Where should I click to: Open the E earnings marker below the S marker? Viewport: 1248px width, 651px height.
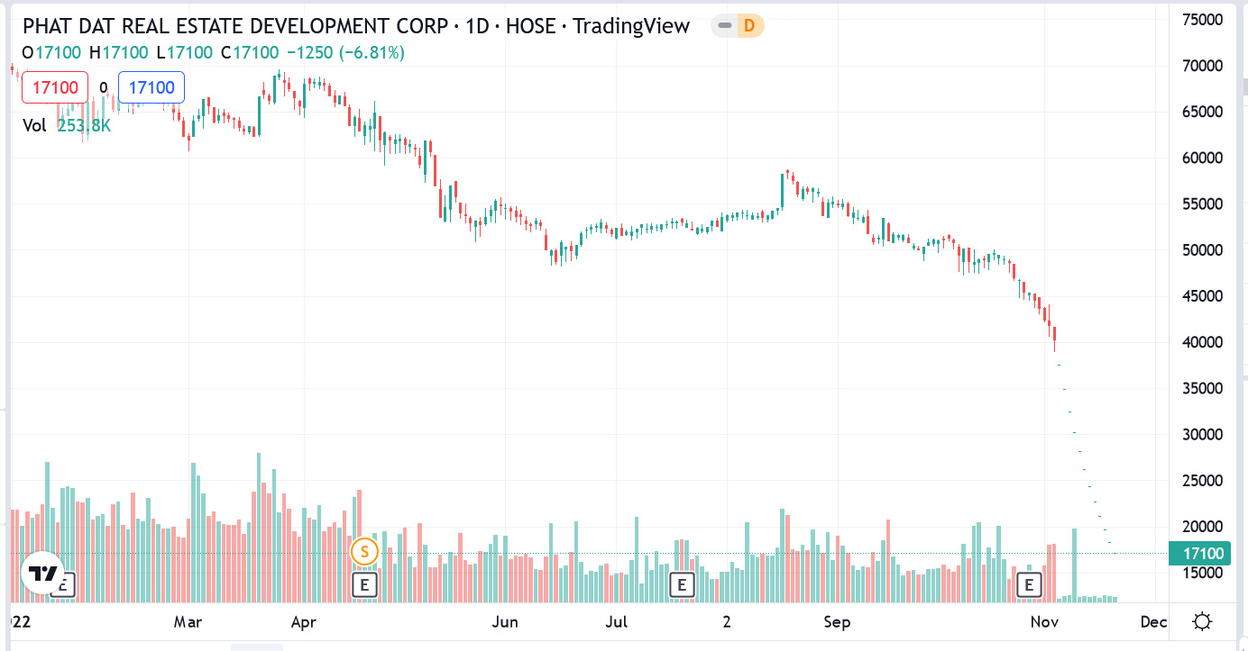click(x=364, y=585)
